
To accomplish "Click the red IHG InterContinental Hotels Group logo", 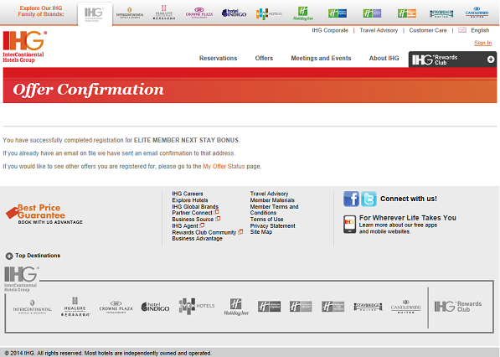I will click(24, 47).
